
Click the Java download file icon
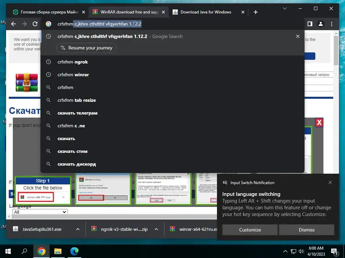click(15, 229)
